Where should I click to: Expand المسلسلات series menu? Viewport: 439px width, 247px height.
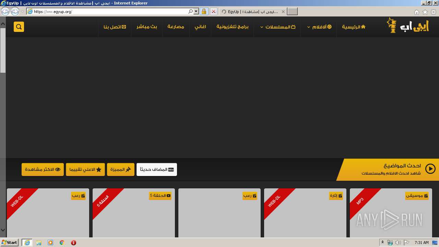point(278,27)
